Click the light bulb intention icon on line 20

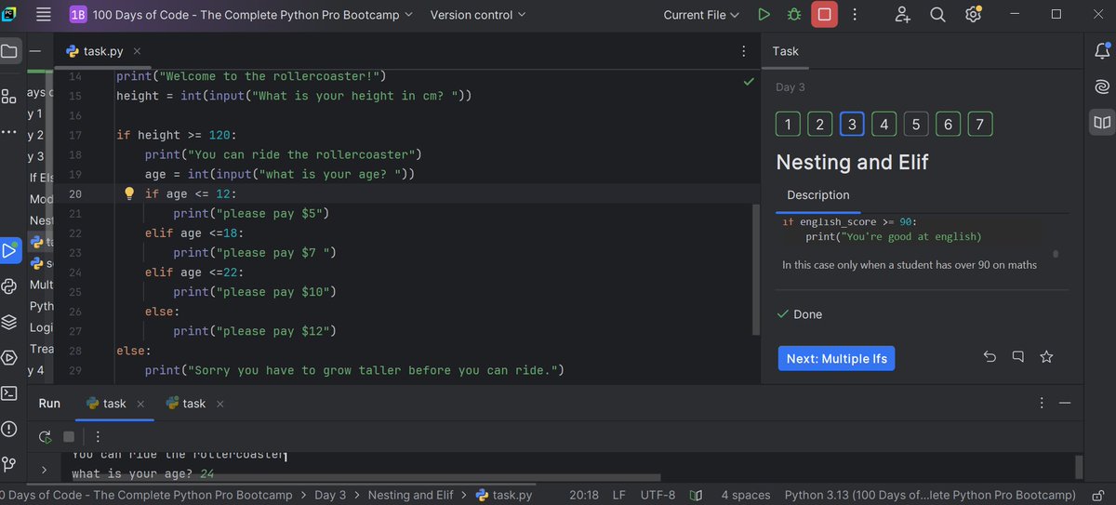click(129, 193)
